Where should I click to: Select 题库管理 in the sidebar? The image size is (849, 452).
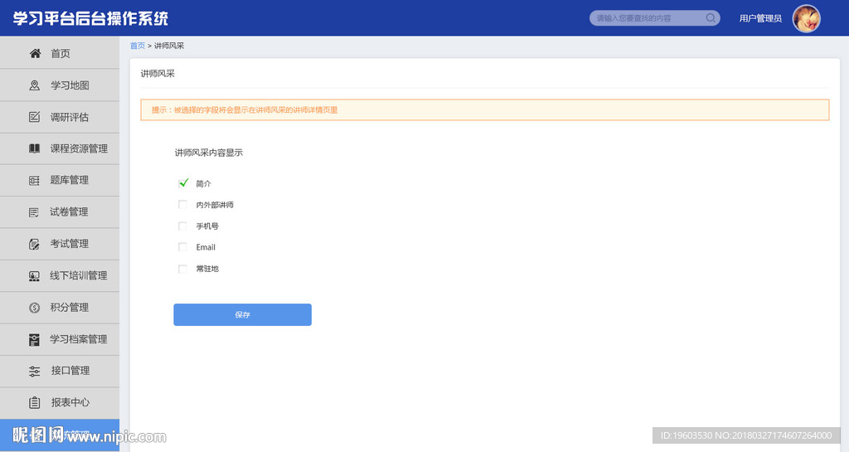pos(60,180)
